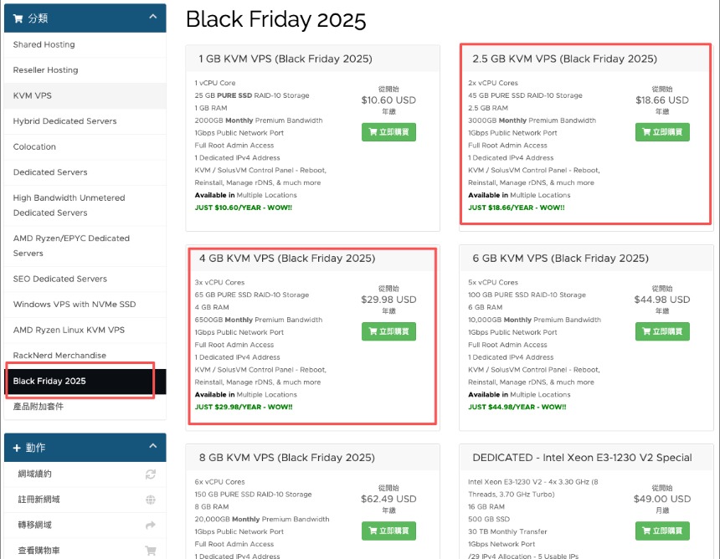The height and width of the screenshot is (559, 720).
Task: Click the share arrow icon next to 轉移網域
Action: (x=151, y=526)
